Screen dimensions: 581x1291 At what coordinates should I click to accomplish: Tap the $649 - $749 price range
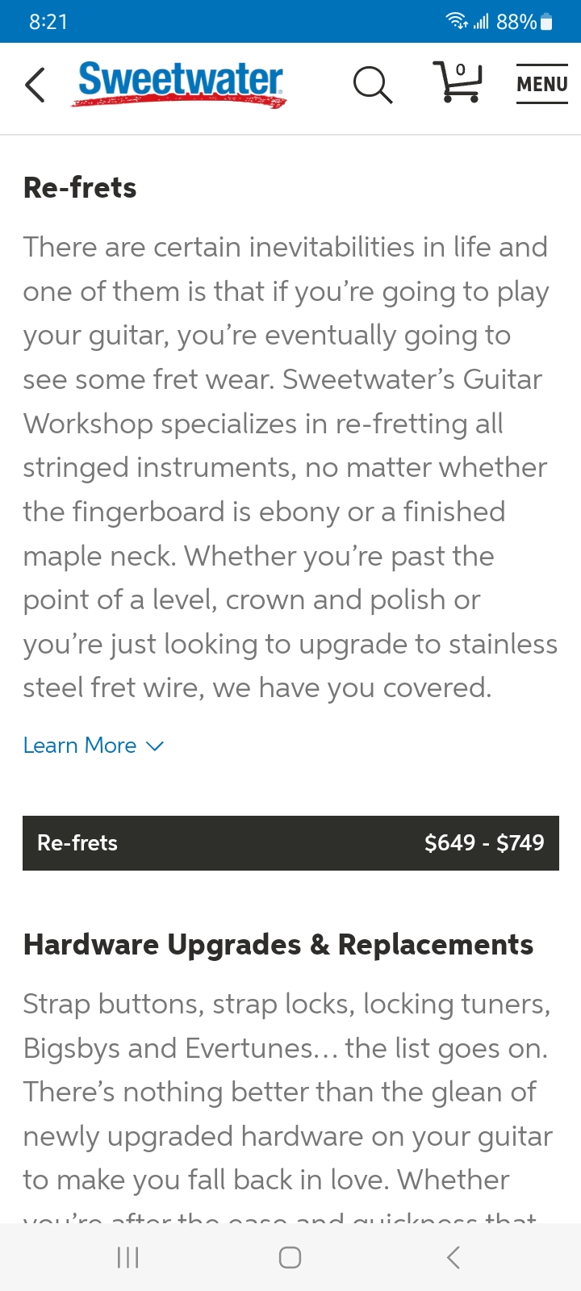484,843
